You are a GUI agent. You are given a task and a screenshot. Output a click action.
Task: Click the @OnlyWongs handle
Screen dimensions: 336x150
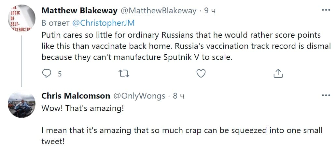[139, 96]
